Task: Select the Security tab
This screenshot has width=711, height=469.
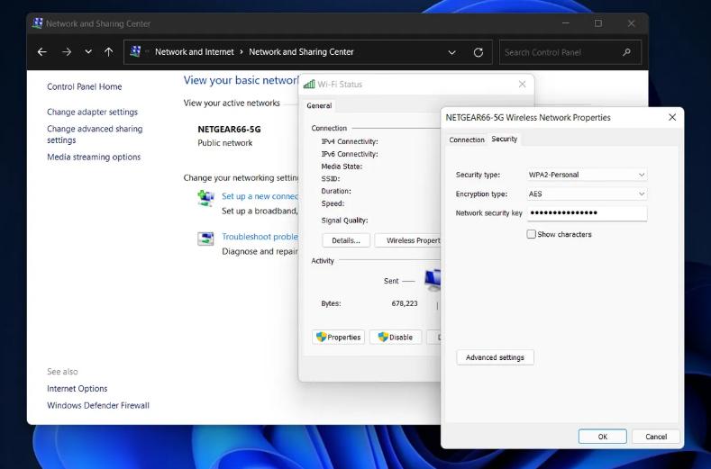Action: pos(505,139)
